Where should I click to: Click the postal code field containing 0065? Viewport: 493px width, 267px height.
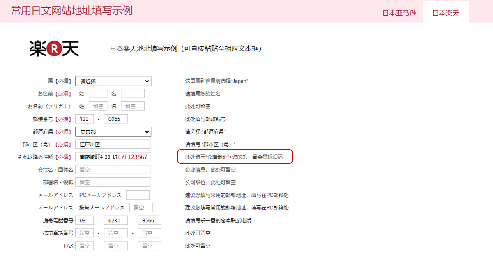116,119
